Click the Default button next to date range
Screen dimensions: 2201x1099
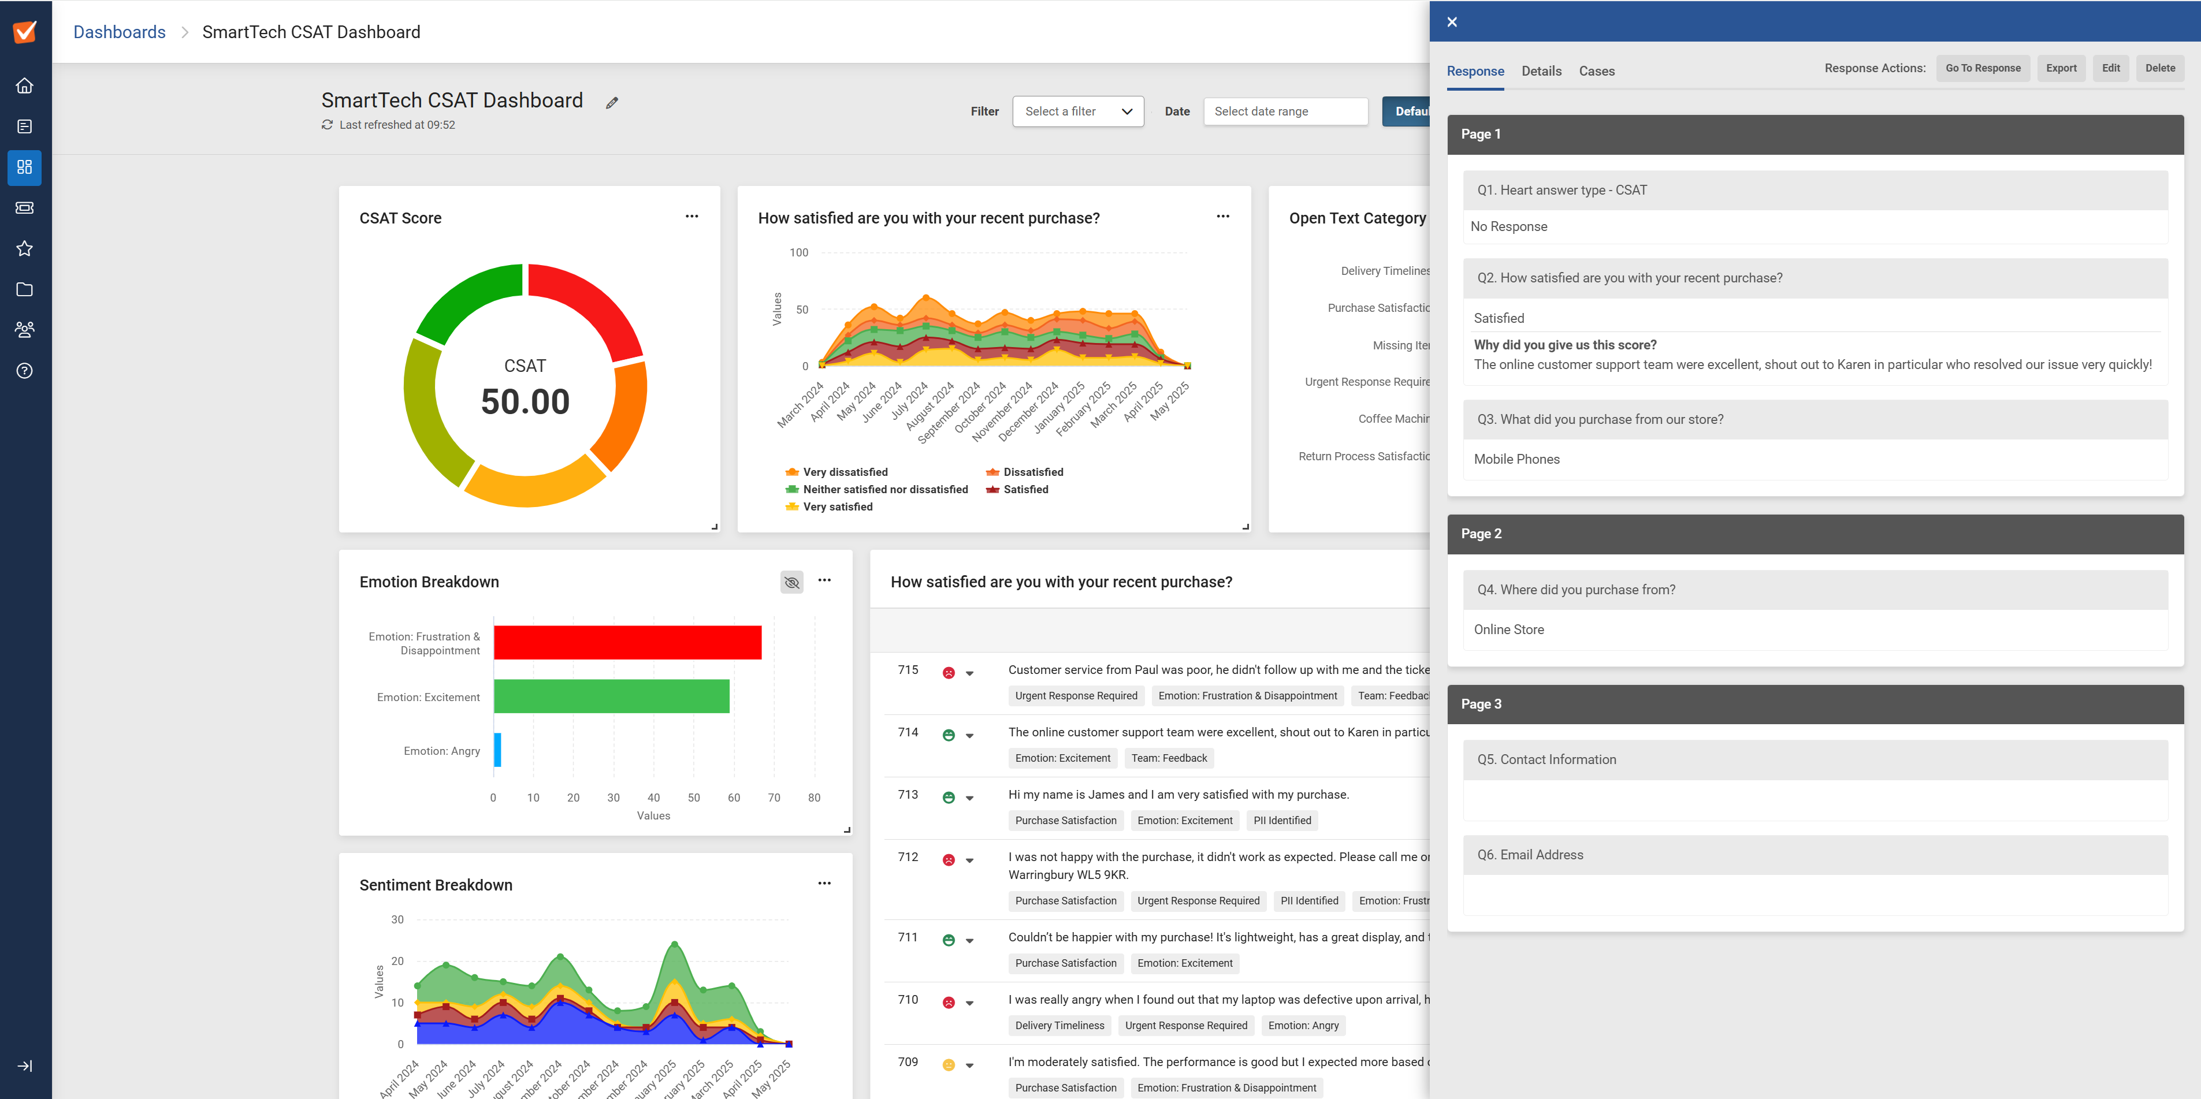coord(1406,111)
